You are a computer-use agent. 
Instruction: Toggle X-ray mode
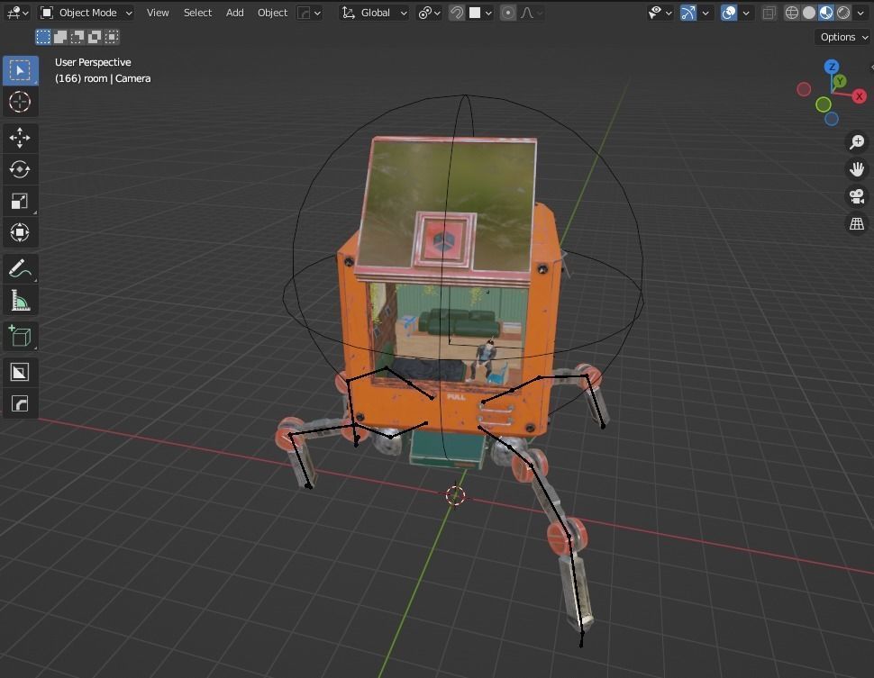tap(769, 13)
